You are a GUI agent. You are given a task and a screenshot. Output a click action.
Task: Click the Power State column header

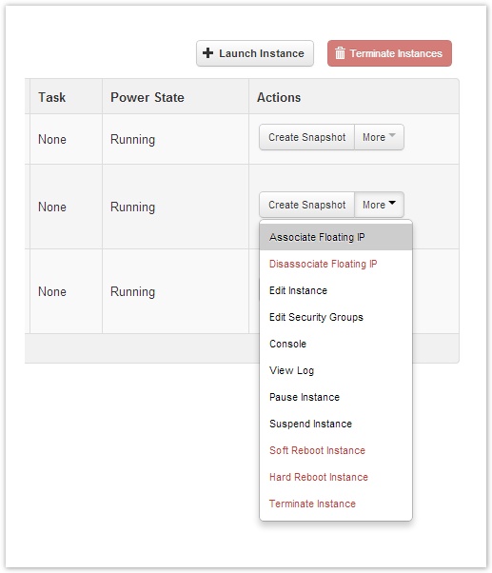pos(148,98)
